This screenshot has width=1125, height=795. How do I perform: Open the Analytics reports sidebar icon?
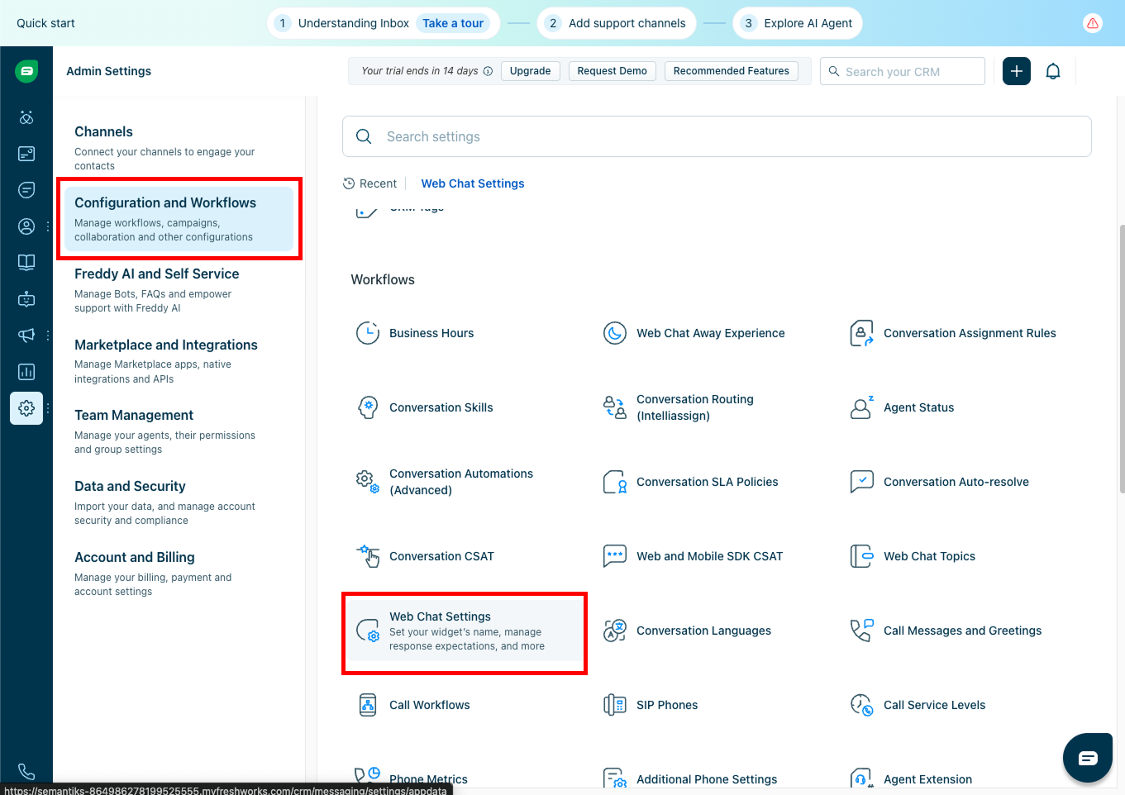[26, 372]
